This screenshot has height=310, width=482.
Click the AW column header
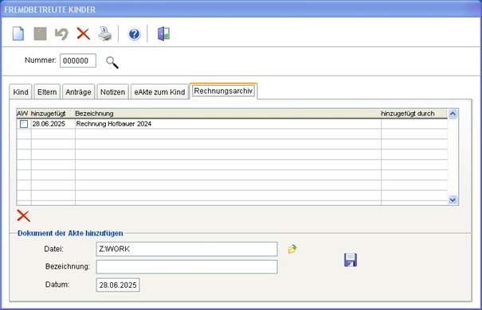(23, 114)
